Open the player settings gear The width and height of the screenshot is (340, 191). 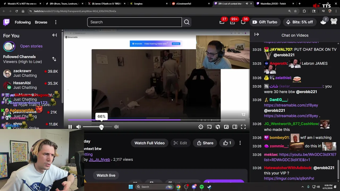pos(201,127)
